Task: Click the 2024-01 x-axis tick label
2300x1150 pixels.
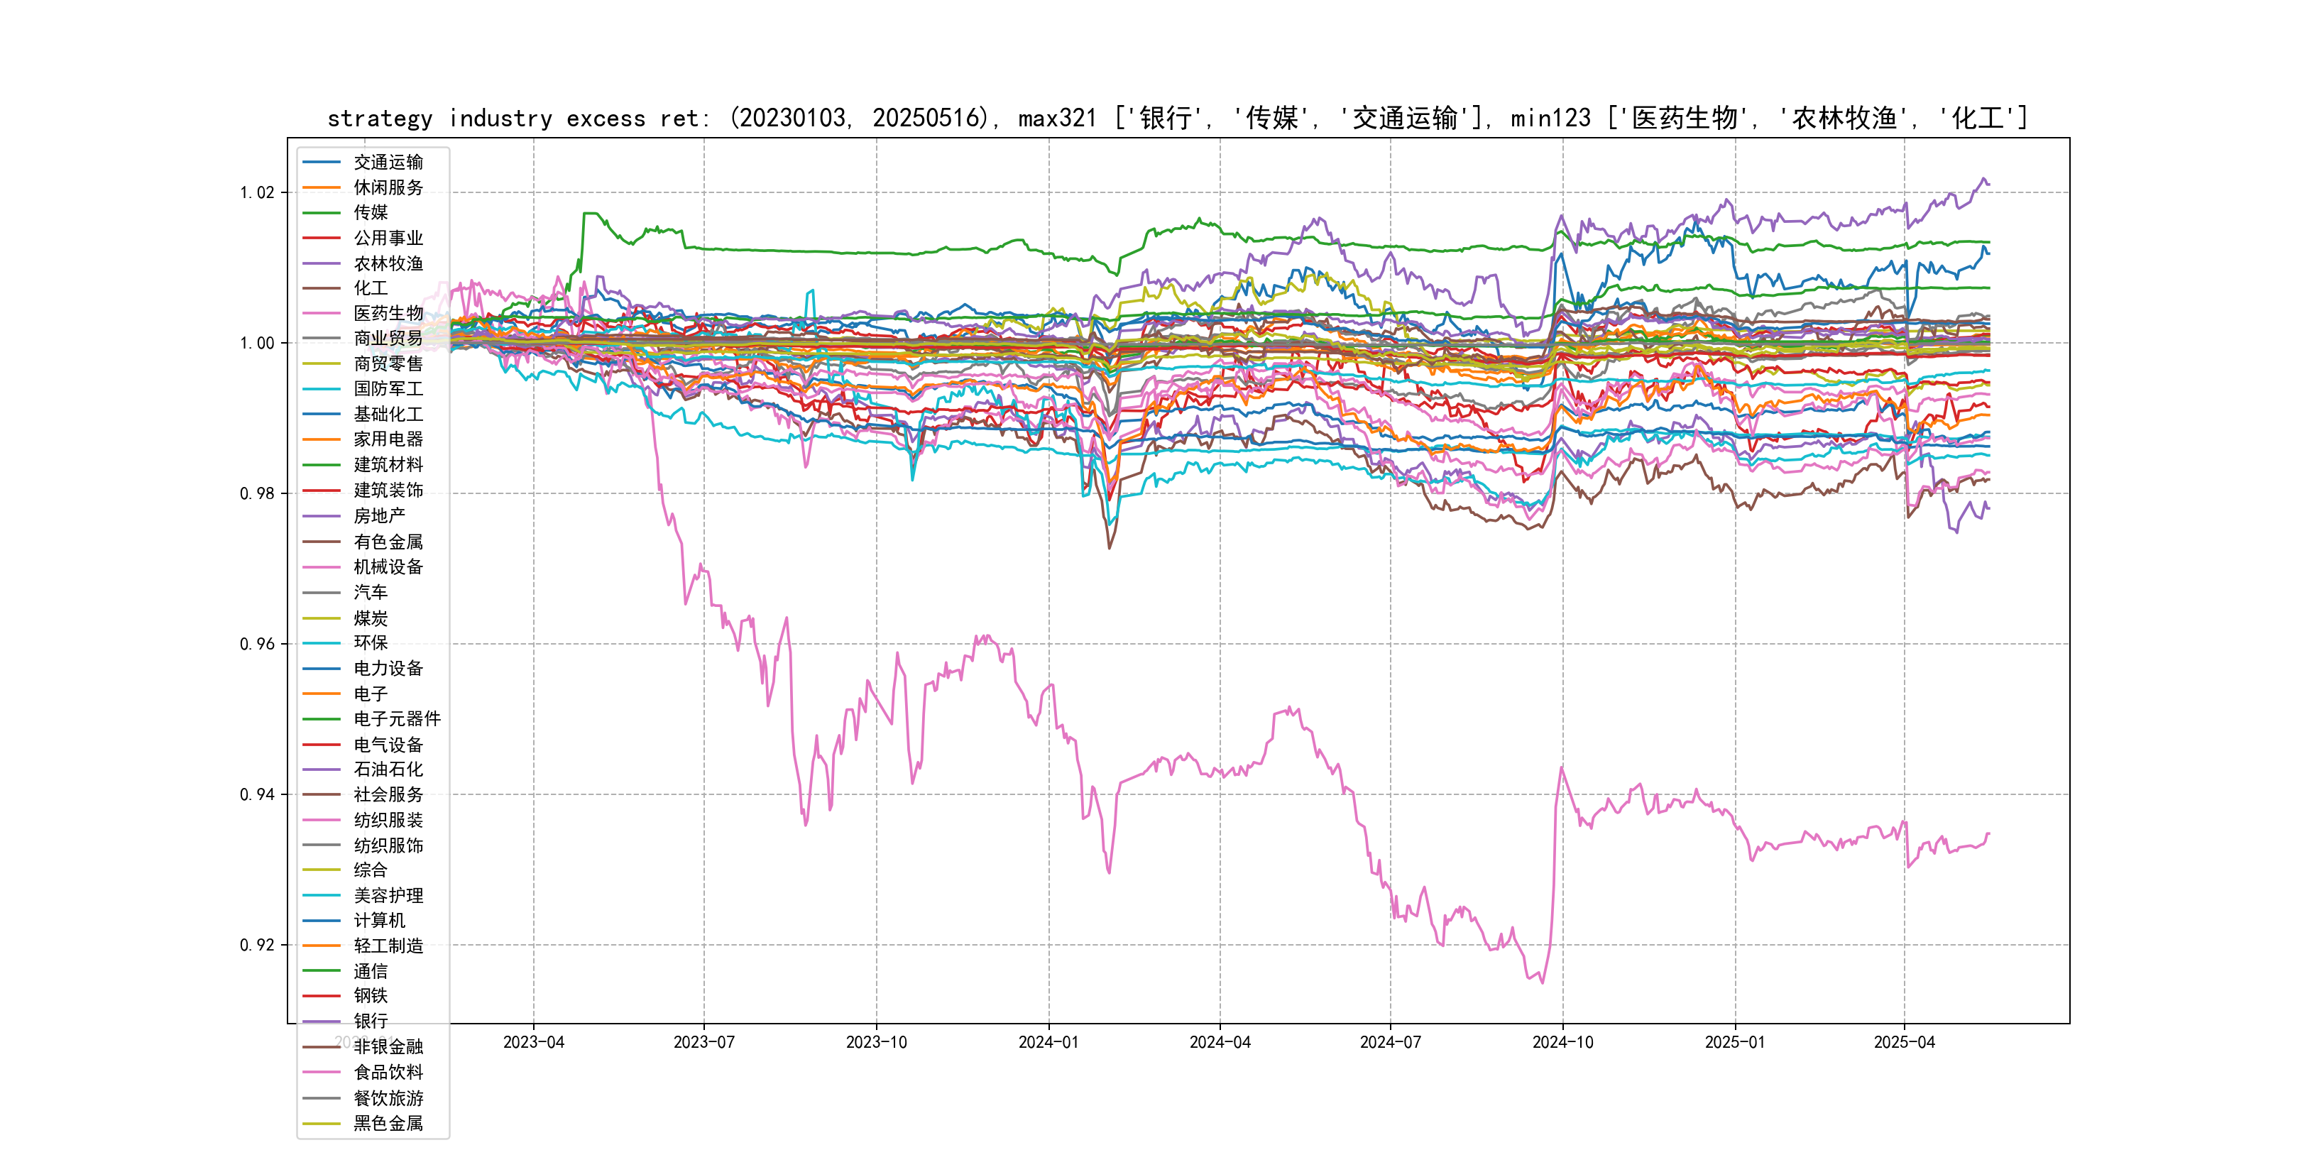Action: click(x=1048, y=1042)
